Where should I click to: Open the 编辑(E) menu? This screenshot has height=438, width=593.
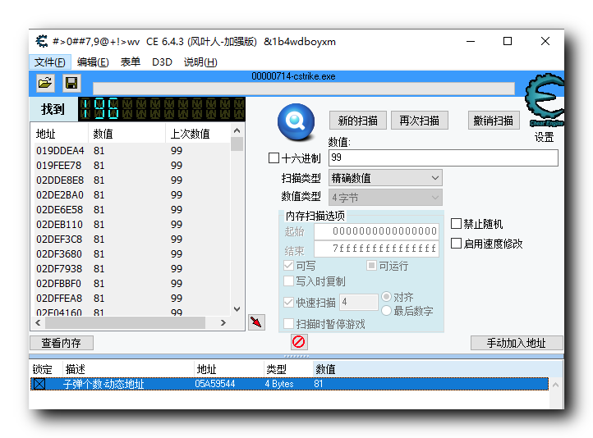pyautogui.click(x=93, y=62)
